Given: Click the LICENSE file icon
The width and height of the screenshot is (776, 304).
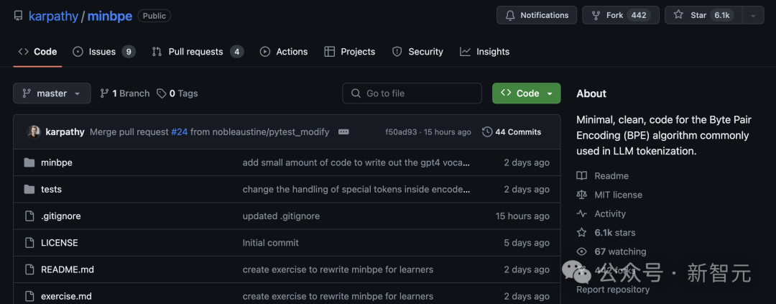Looking at the screenshot, I should click(x=29, y=243).
